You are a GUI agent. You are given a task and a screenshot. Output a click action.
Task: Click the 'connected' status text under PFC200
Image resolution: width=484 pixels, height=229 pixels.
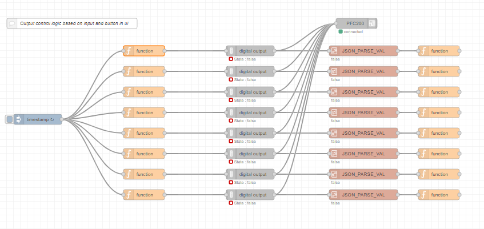pos(354,32)
